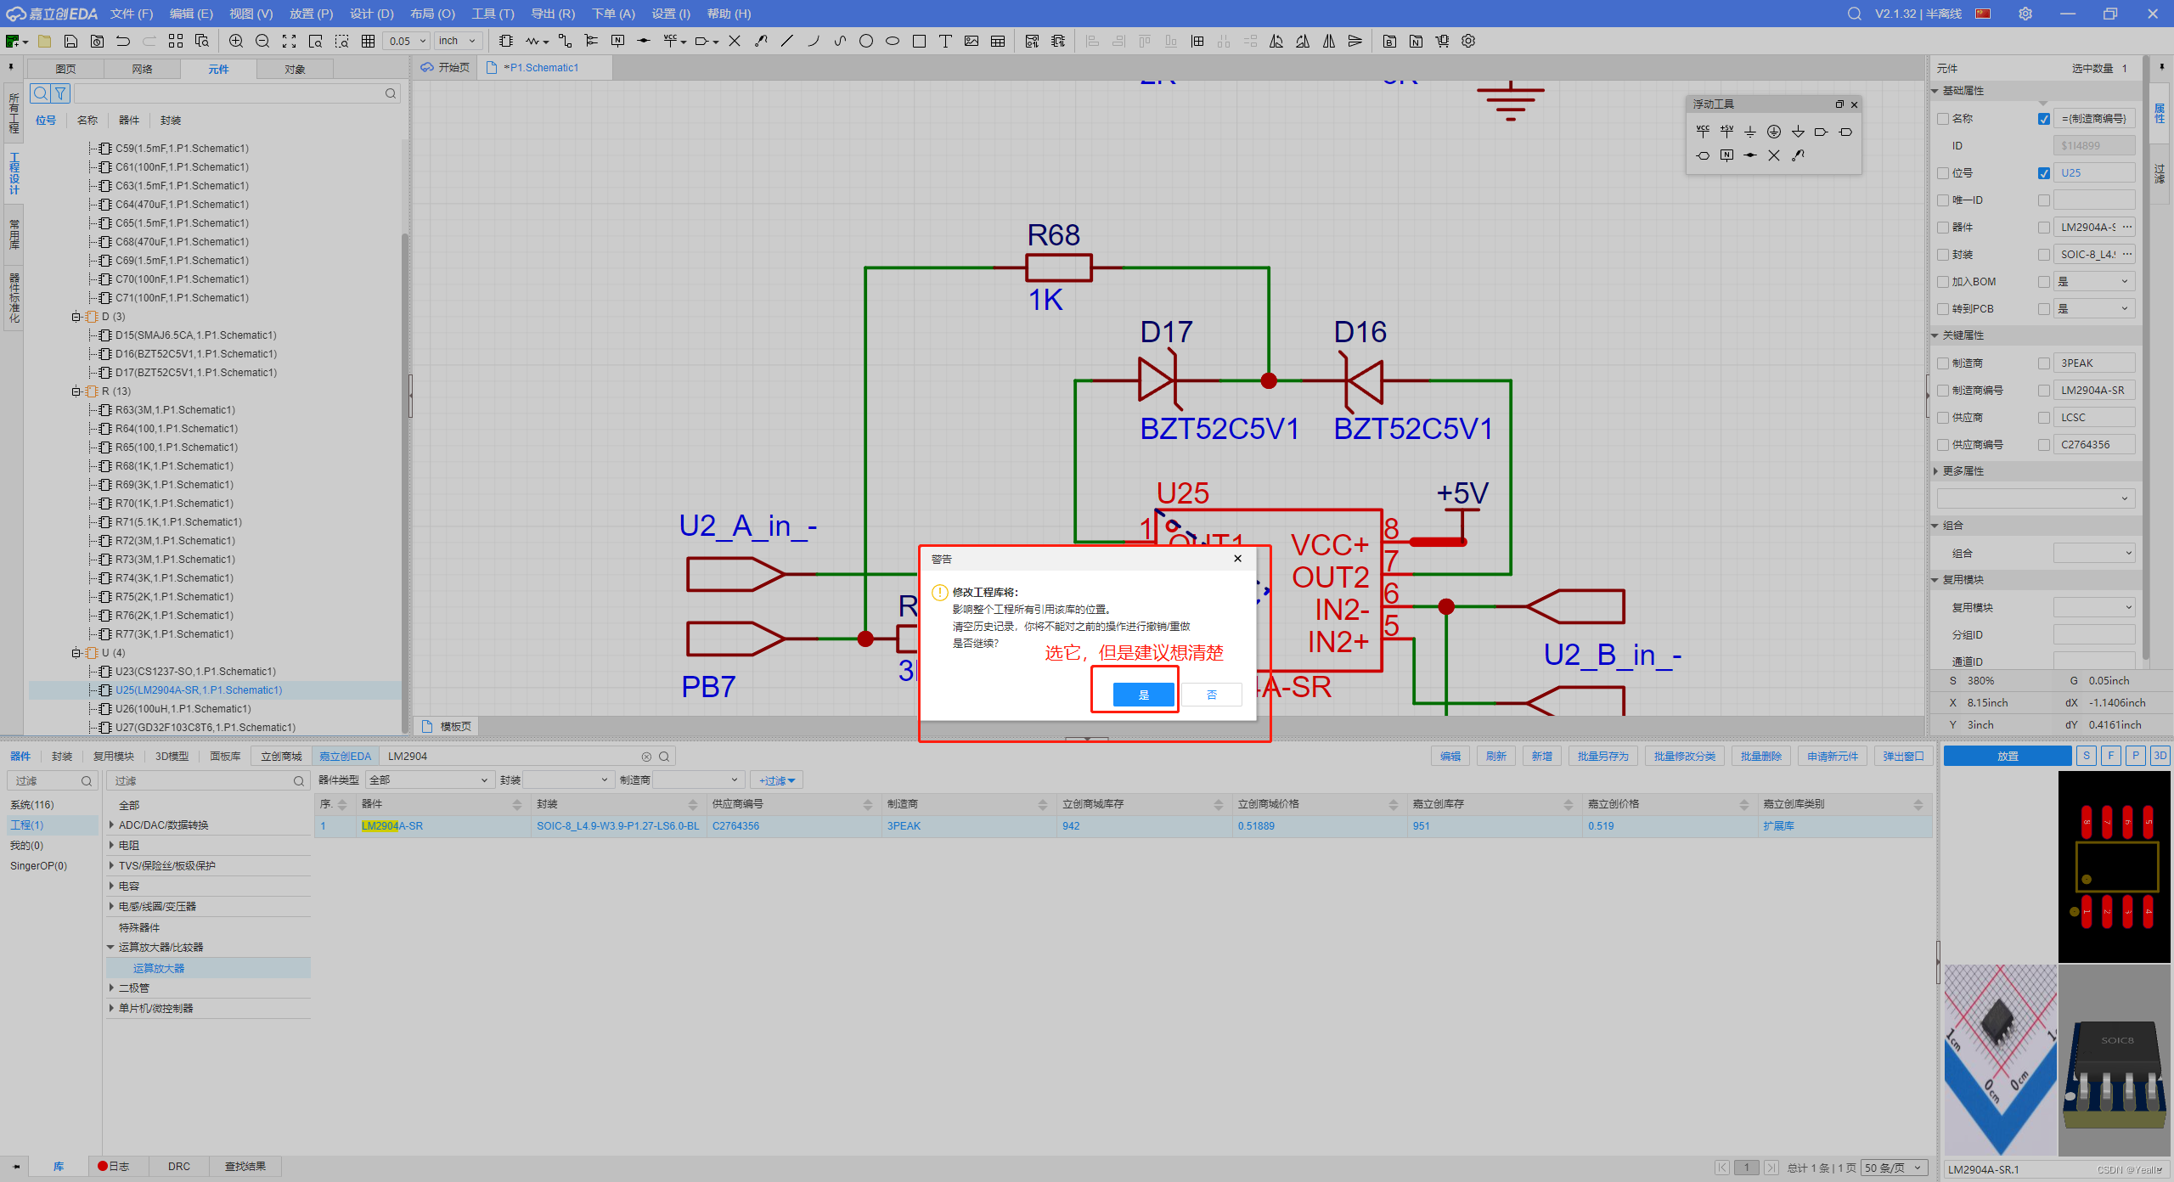Switch to the 网络 tab
This screenshot has width=2174, height=1182.
(x=142, y=69)
